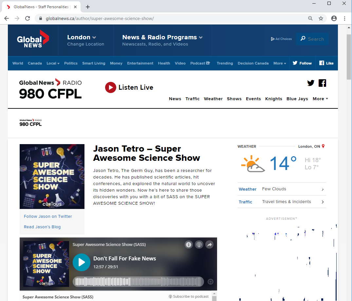Open the Events menu item
Image resolution: width=352 pixels, height=301 pixels.
[253, 99]
